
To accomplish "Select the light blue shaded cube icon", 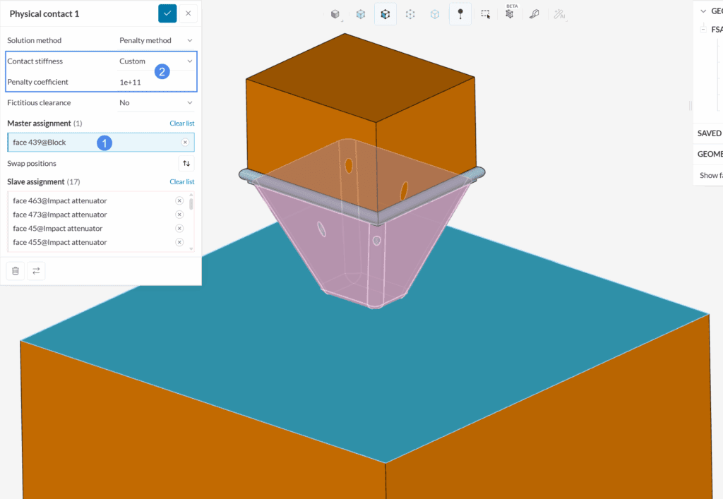I will (x=361, y=14).
